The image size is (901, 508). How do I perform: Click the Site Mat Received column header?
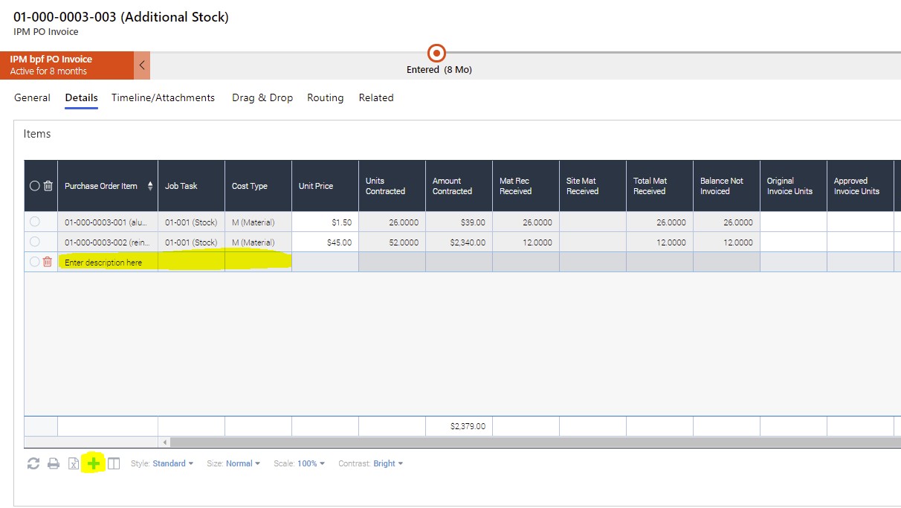pos(592,186)
